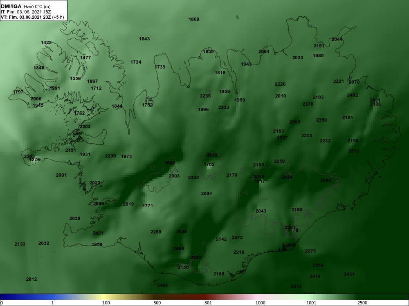Click the map value 2226
Image resolution: width=409 pixels, height=306 pixels.
[x=280, y=84]
